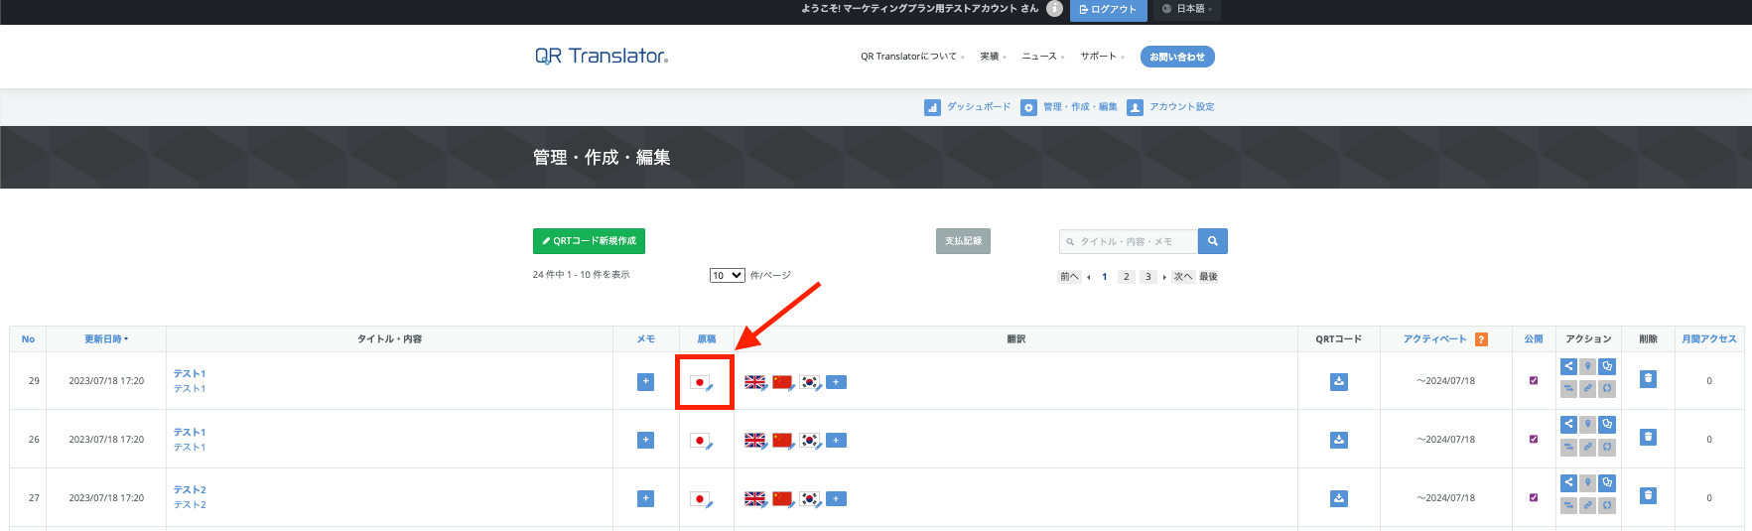Sort by the 更新日時 column header
The width and height of the screenshot is (1752, 531).
coord(106,339)
